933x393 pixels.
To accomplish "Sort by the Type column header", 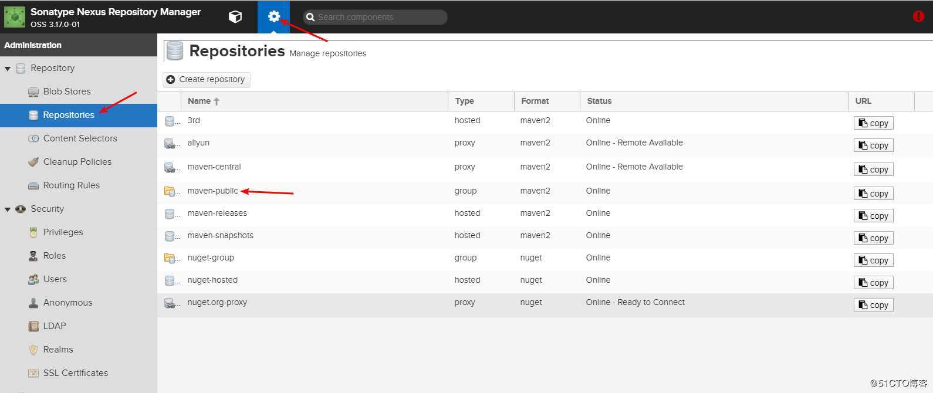I will 481,101.
